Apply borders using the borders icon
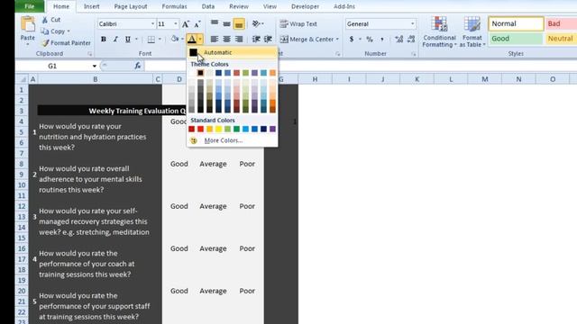 tap(151, 40)
